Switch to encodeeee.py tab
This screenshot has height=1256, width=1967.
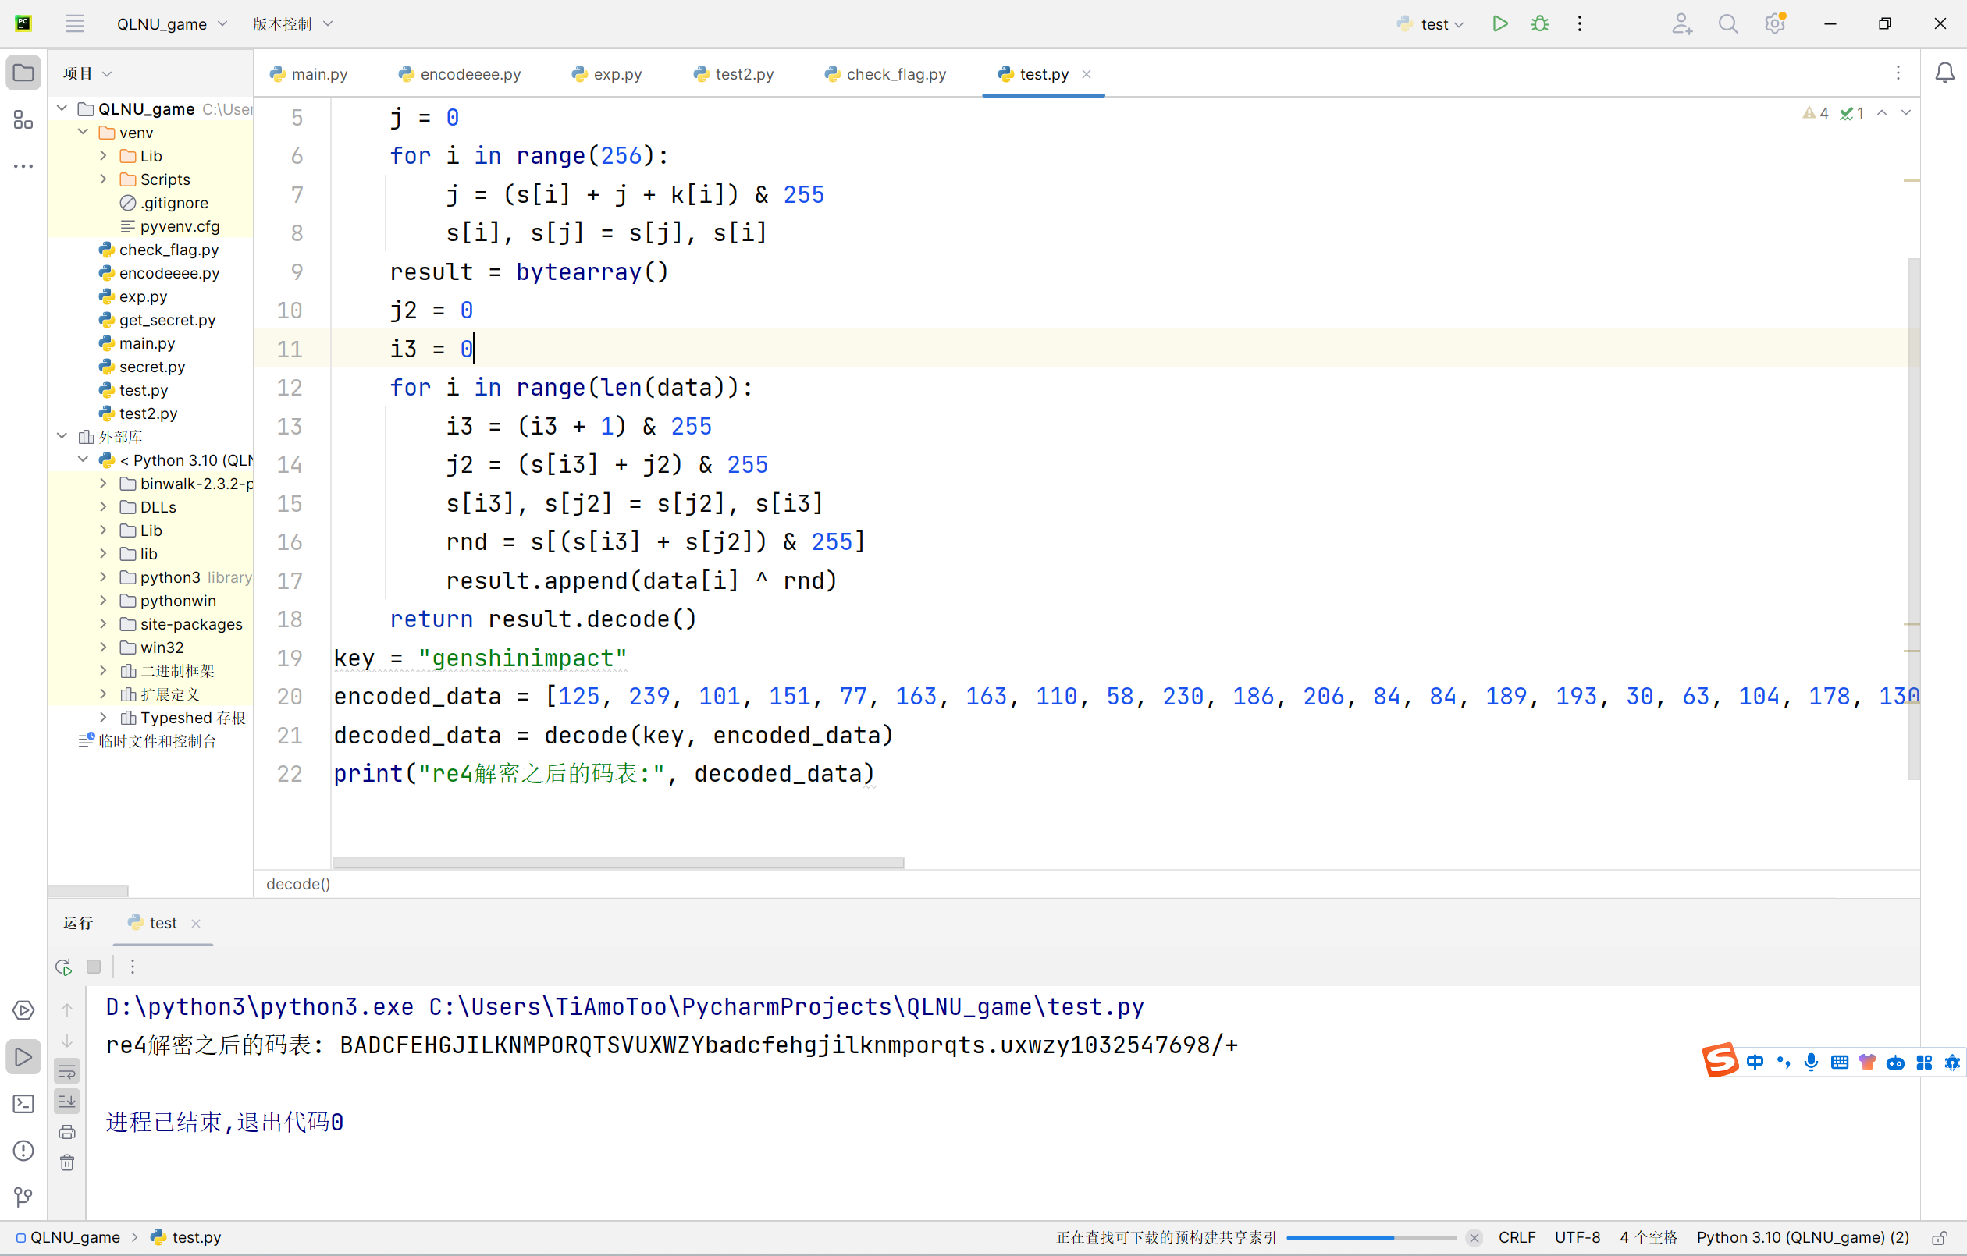tap(460, 73)
